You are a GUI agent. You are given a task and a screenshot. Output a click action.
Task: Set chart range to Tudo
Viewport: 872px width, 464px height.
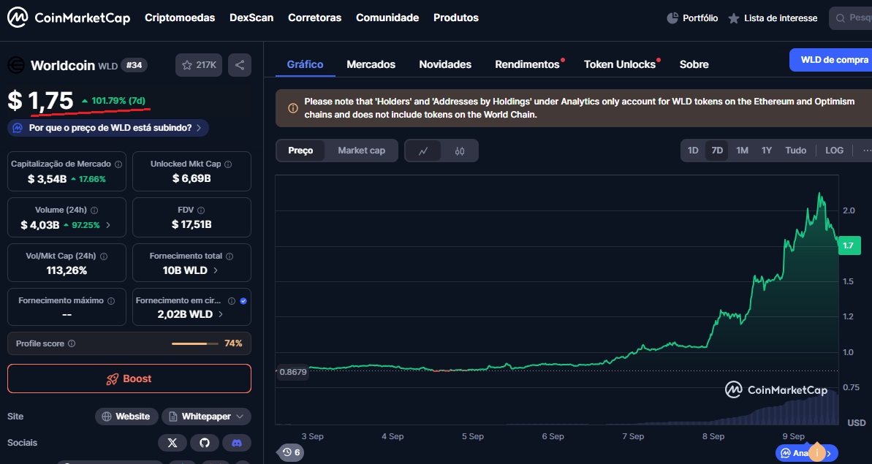[796, 151]
